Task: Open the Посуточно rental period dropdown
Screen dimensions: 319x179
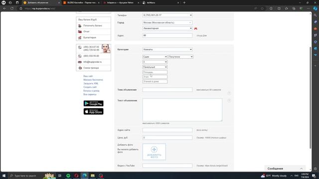Action: (x=180, y=57)
